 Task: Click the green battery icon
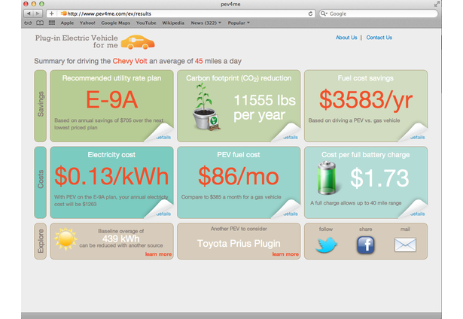pyautogui.click(x=327, y=178)
